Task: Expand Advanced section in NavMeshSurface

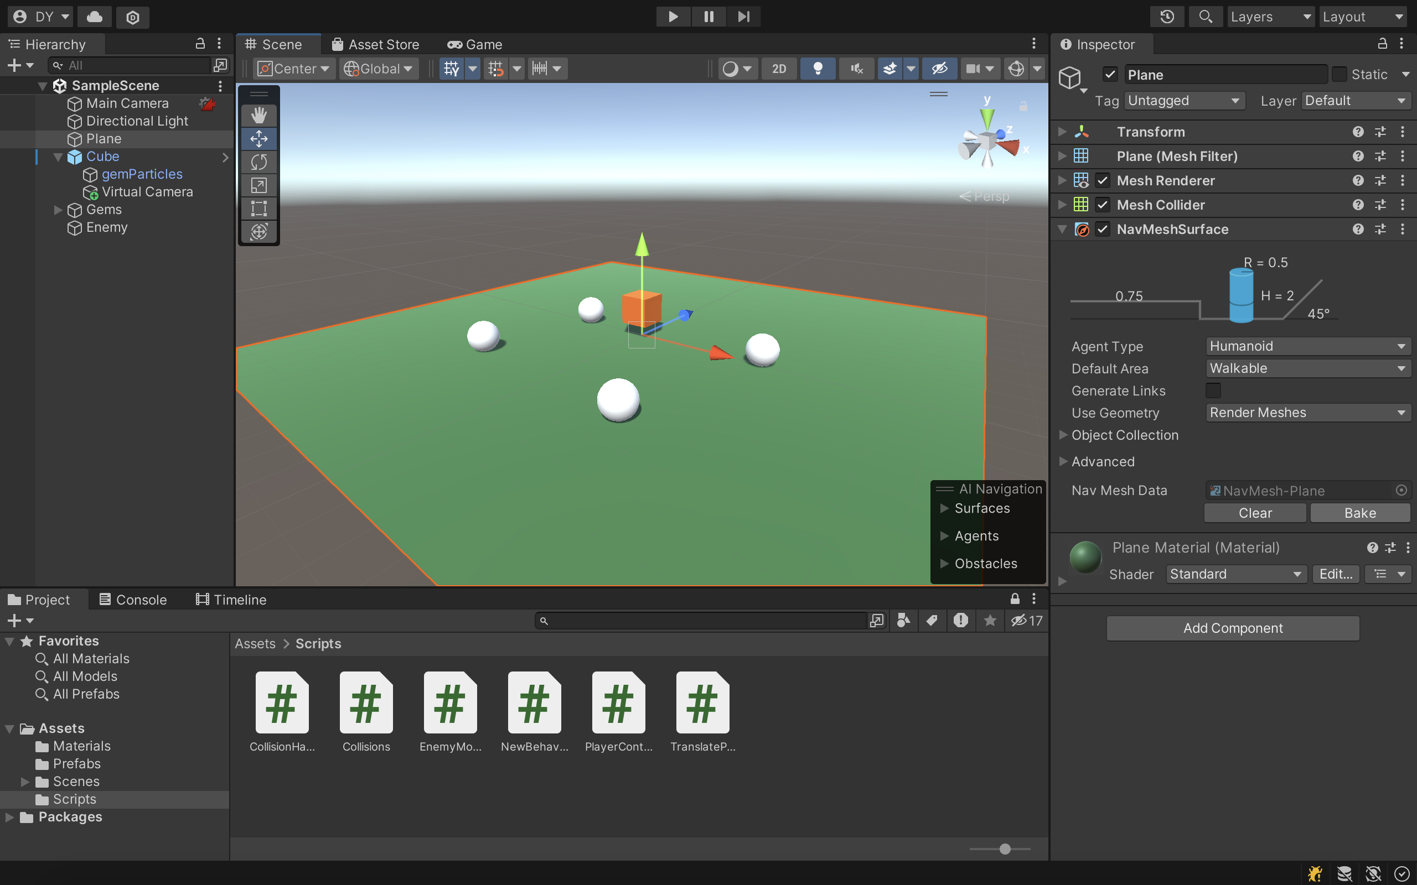Action: pos(1063,461)
